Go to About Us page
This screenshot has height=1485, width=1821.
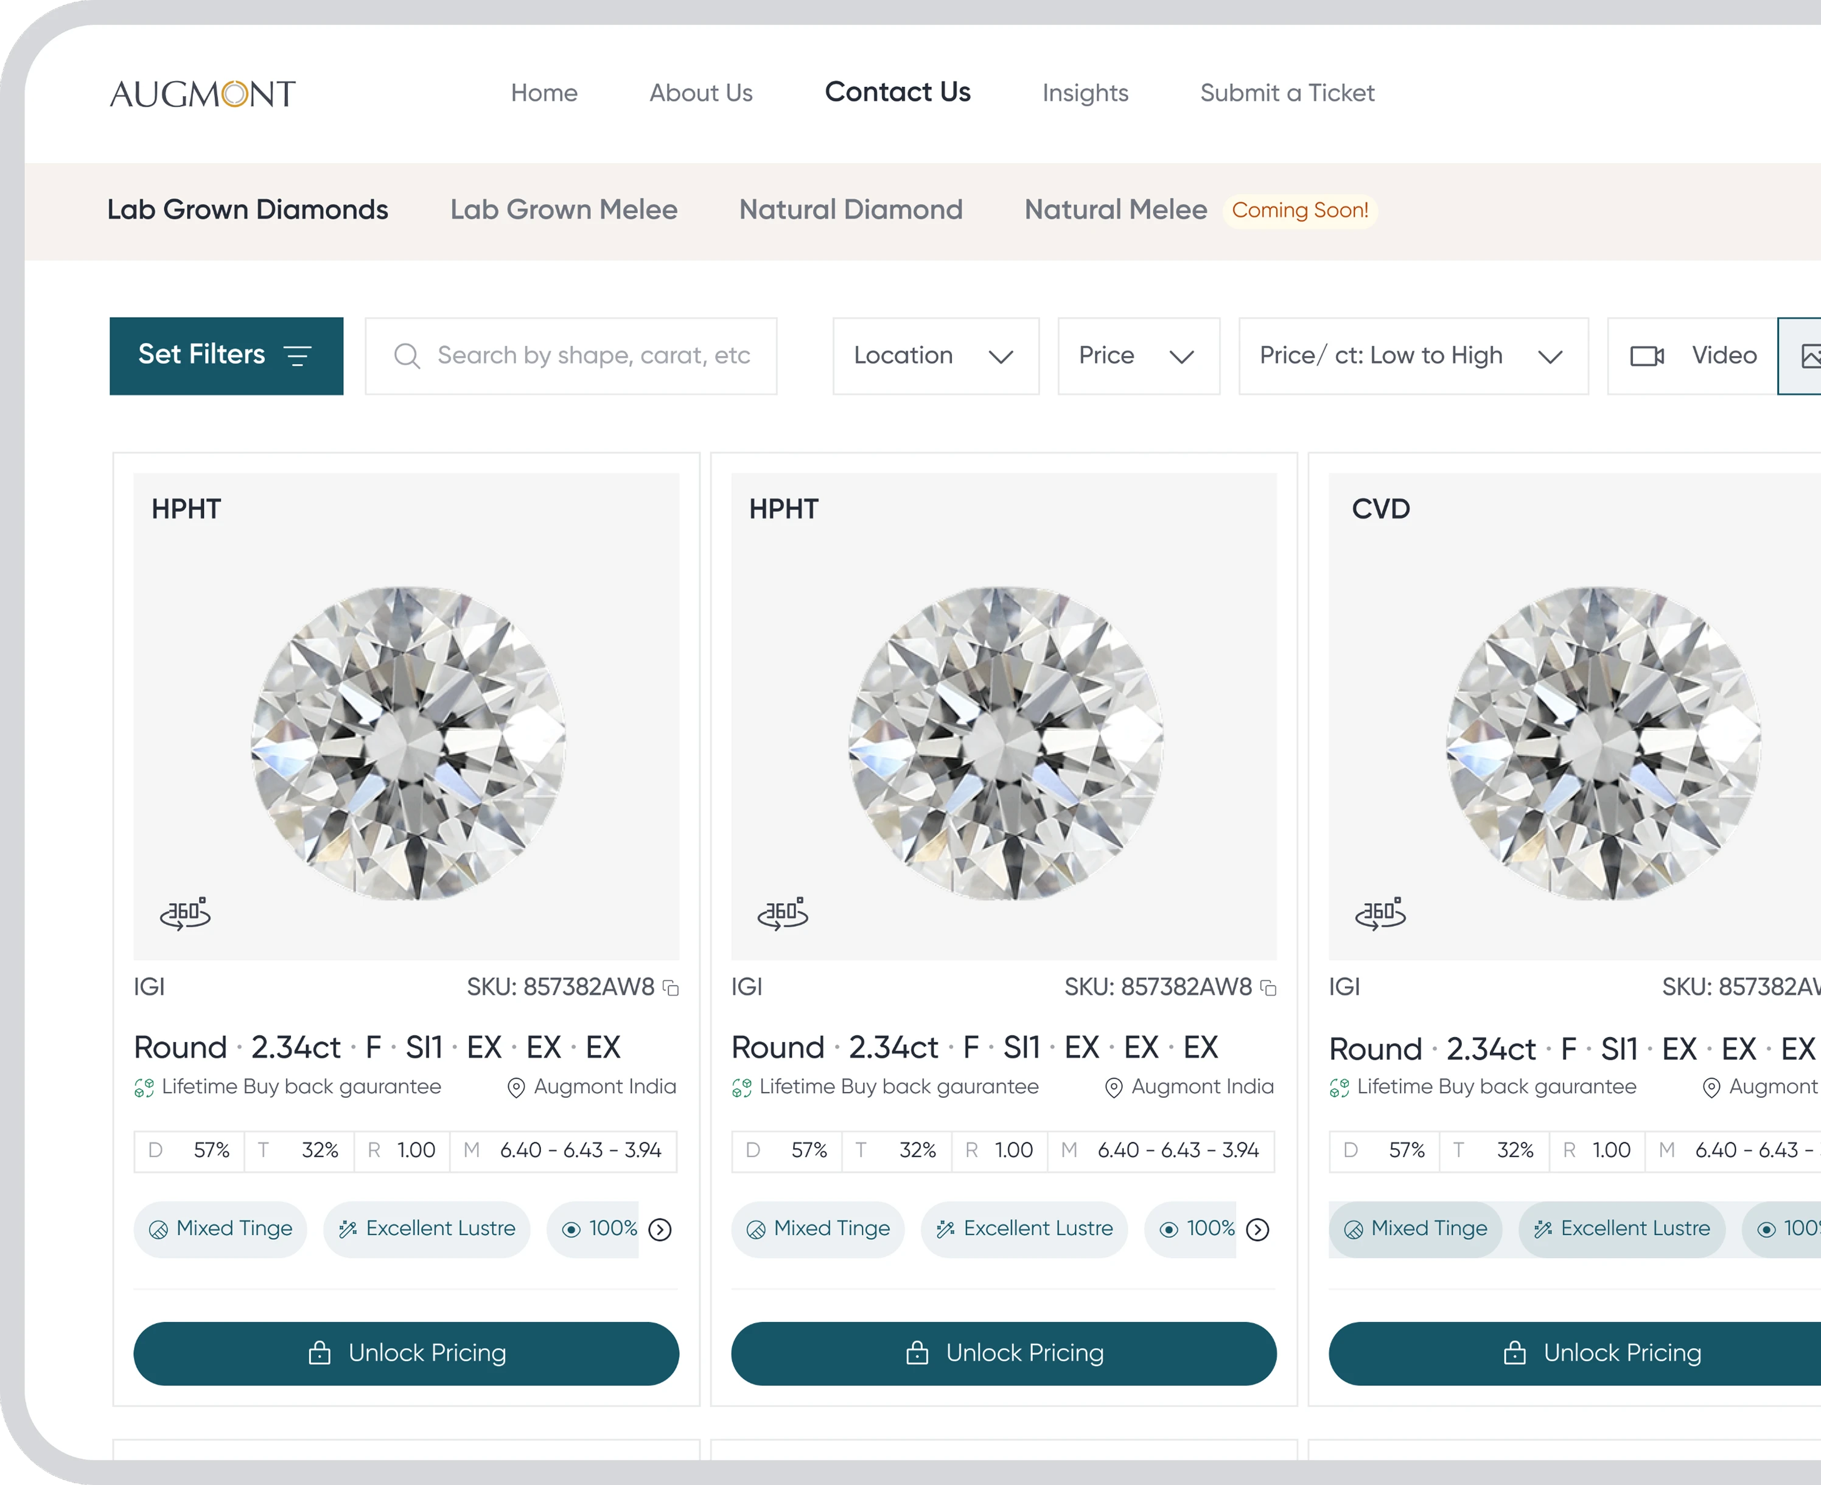(x=701, y=93)
